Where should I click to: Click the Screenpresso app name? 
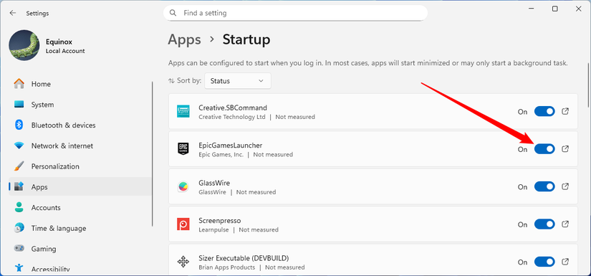(220, 221)
